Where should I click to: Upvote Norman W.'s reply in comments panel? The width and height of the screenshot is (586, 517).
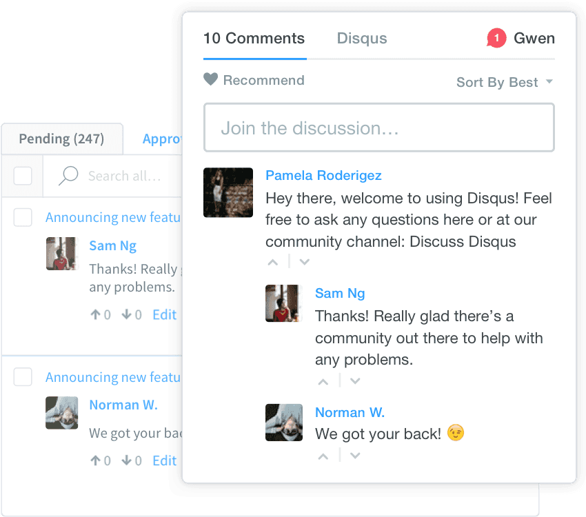click(x=323, y=456)
